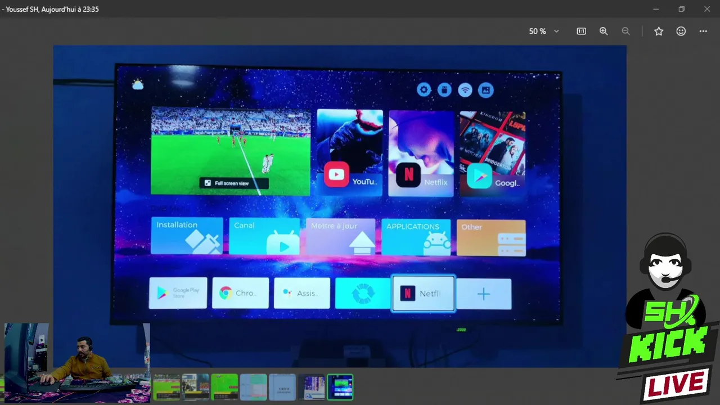This screenshot has height=405, width=720.
Task: Open the highlighted Netflix shortcut in bottom row
Action: pos(423,293)
